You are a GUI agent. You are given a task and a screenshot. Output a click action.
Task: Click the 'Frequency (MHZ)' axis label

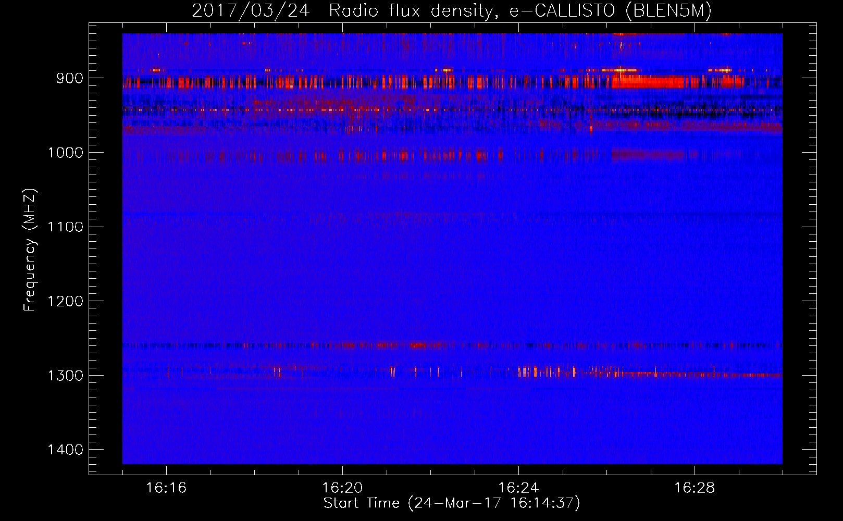click(30, 250)
